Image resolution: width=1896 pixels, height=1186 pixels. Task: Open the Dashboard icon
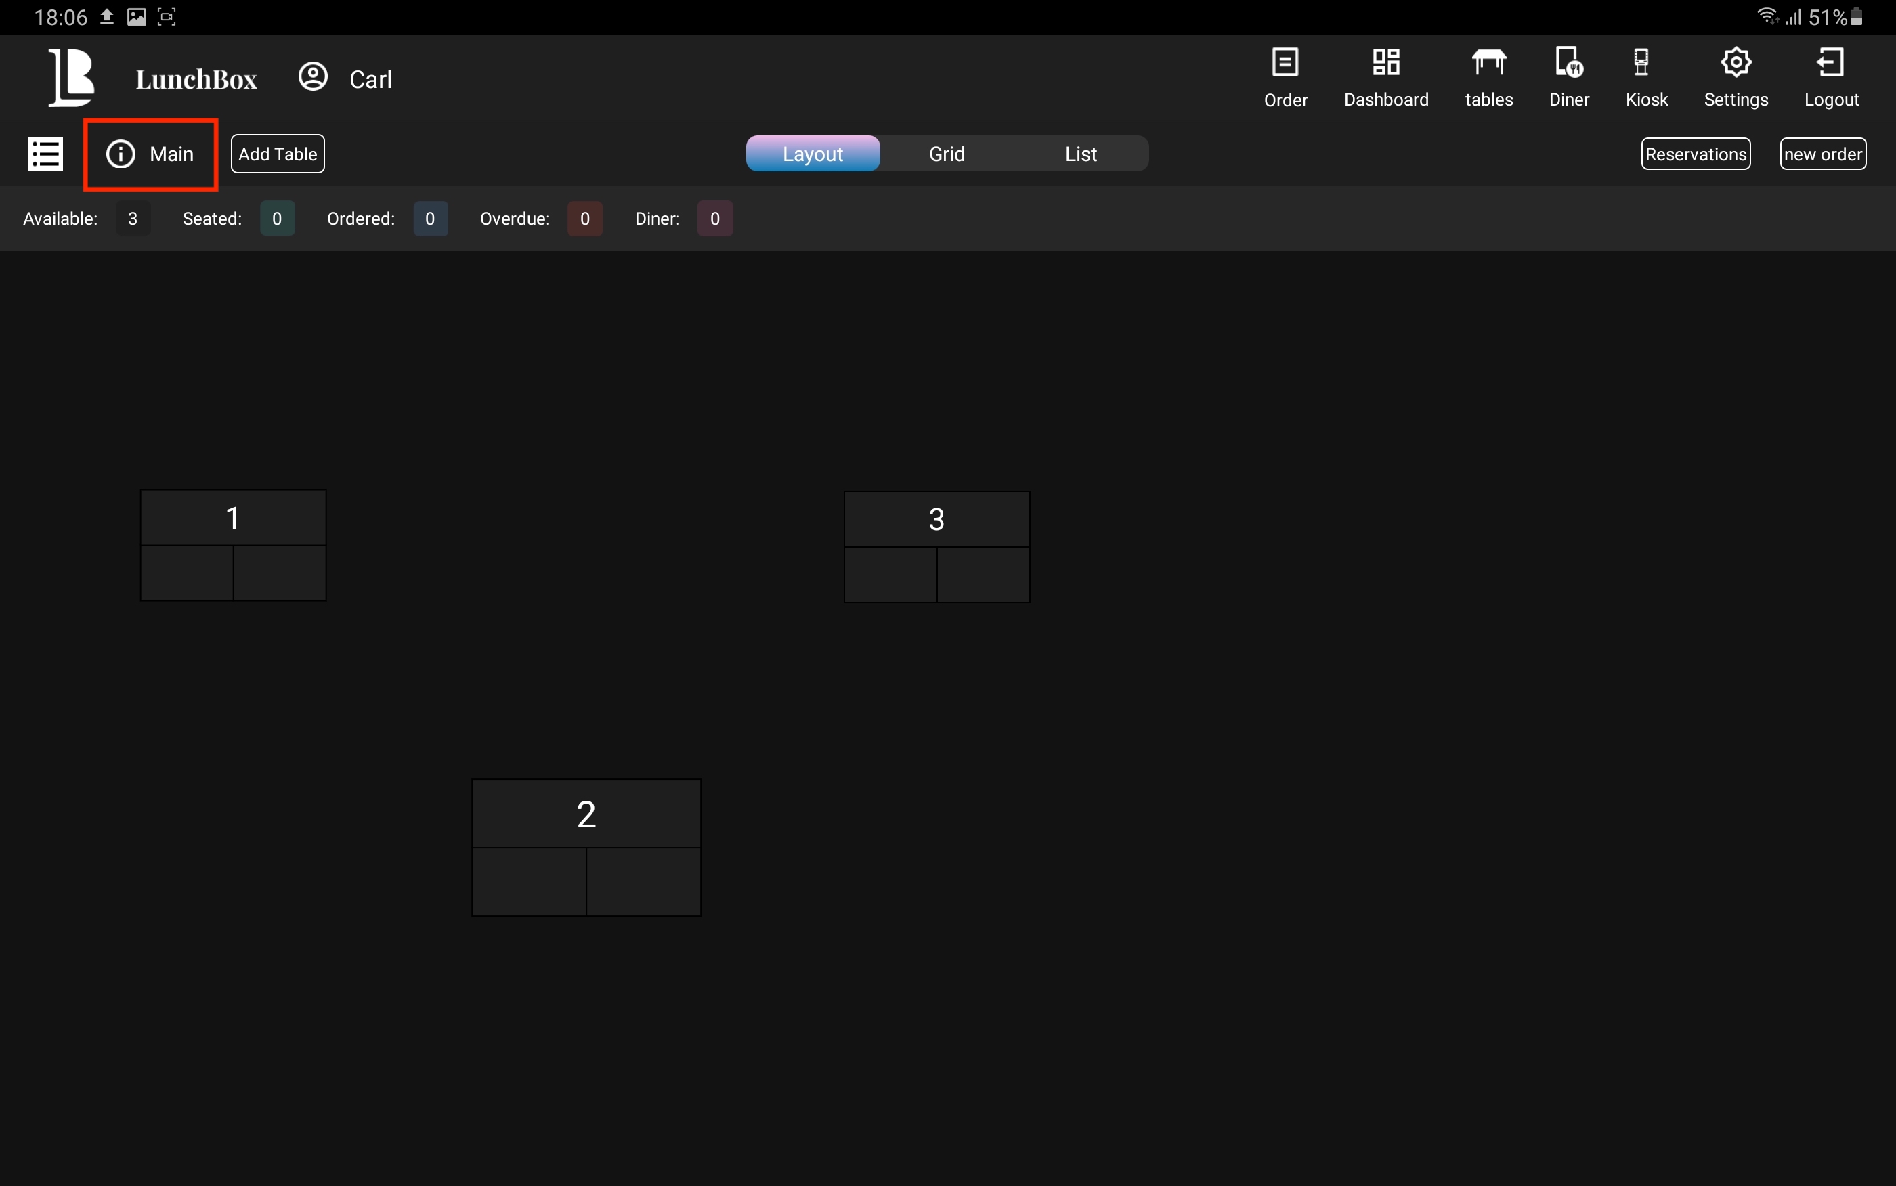click(1385, 64)
